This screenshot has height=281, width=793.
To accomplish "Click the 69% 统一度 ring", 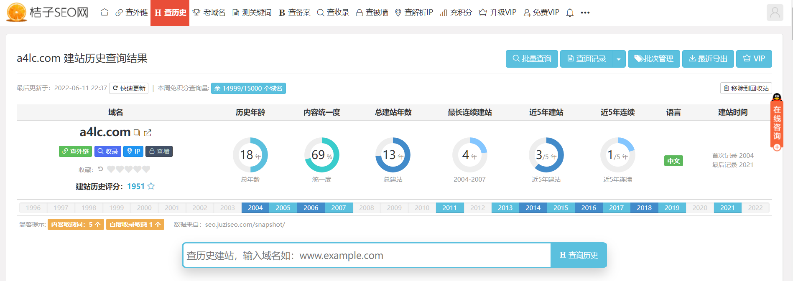I will click(x=322, y=155).
